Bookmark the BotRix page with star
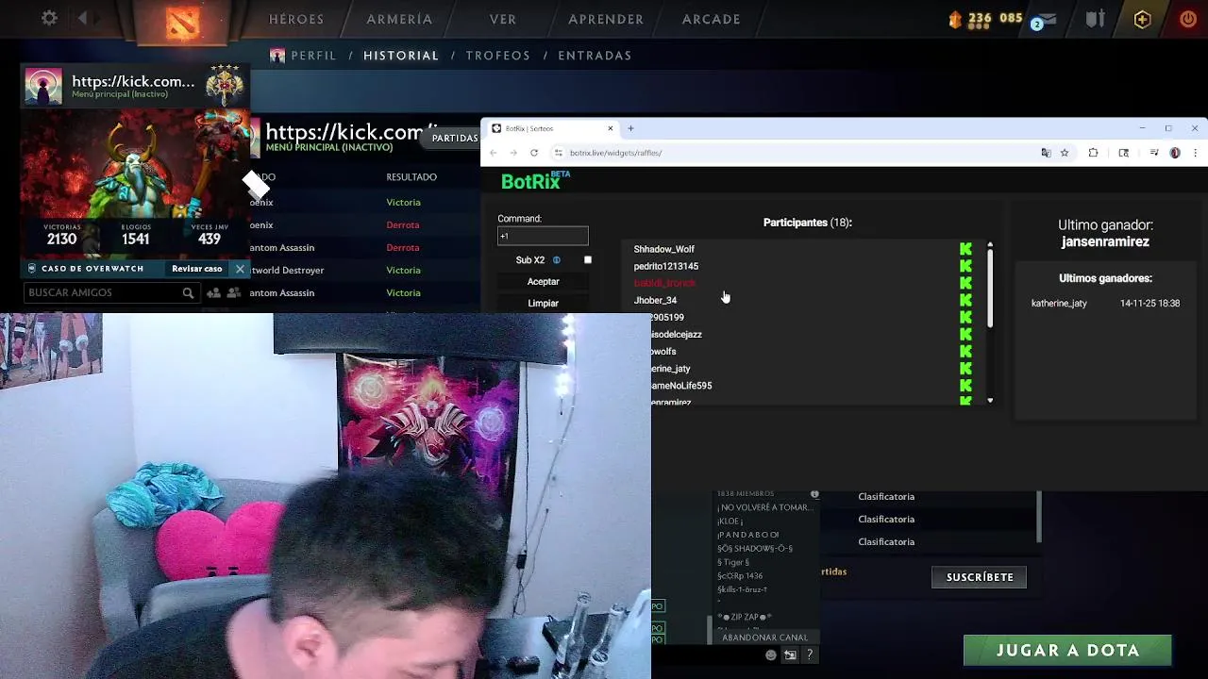Image resolution: width=1208 pixels, height=679 pixels. [1065, 153]
